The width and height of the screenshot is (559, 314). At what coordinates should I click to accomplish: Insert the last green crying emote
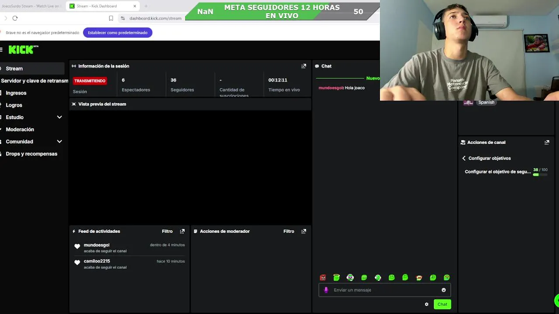tap(447, 277)
